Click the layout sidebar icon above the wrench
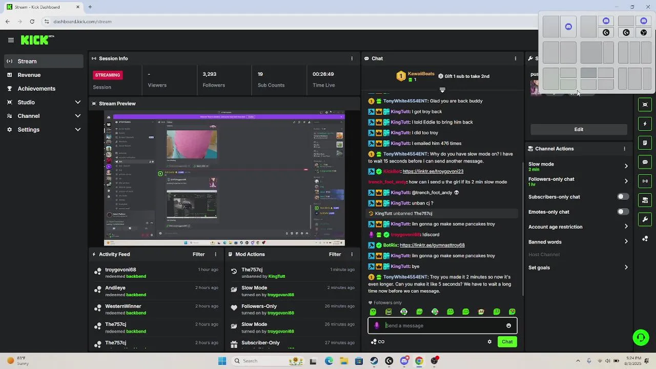The image size is (656, 369). [x=645, y=200]
